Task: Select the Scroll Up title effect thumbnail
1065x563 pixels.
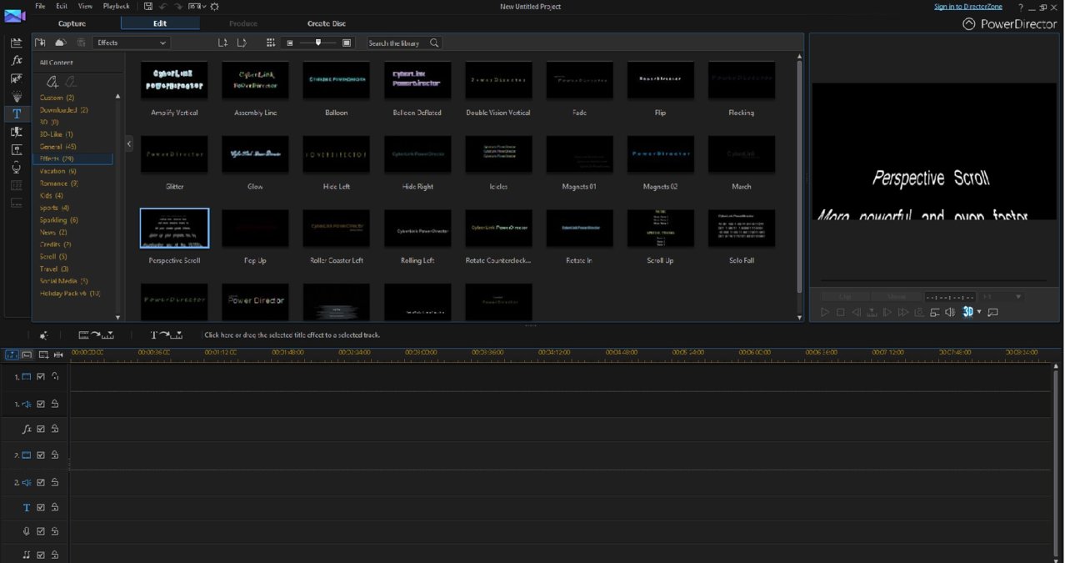Action: 660,229
